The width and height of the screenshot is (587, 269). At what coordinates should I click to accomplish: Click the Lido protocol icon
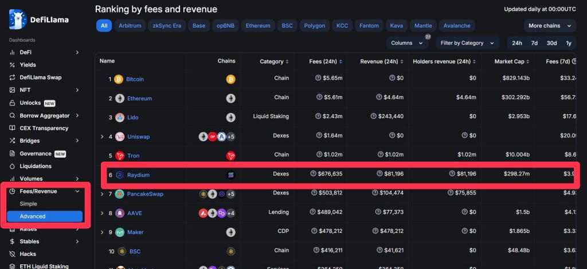coord(119,118)
